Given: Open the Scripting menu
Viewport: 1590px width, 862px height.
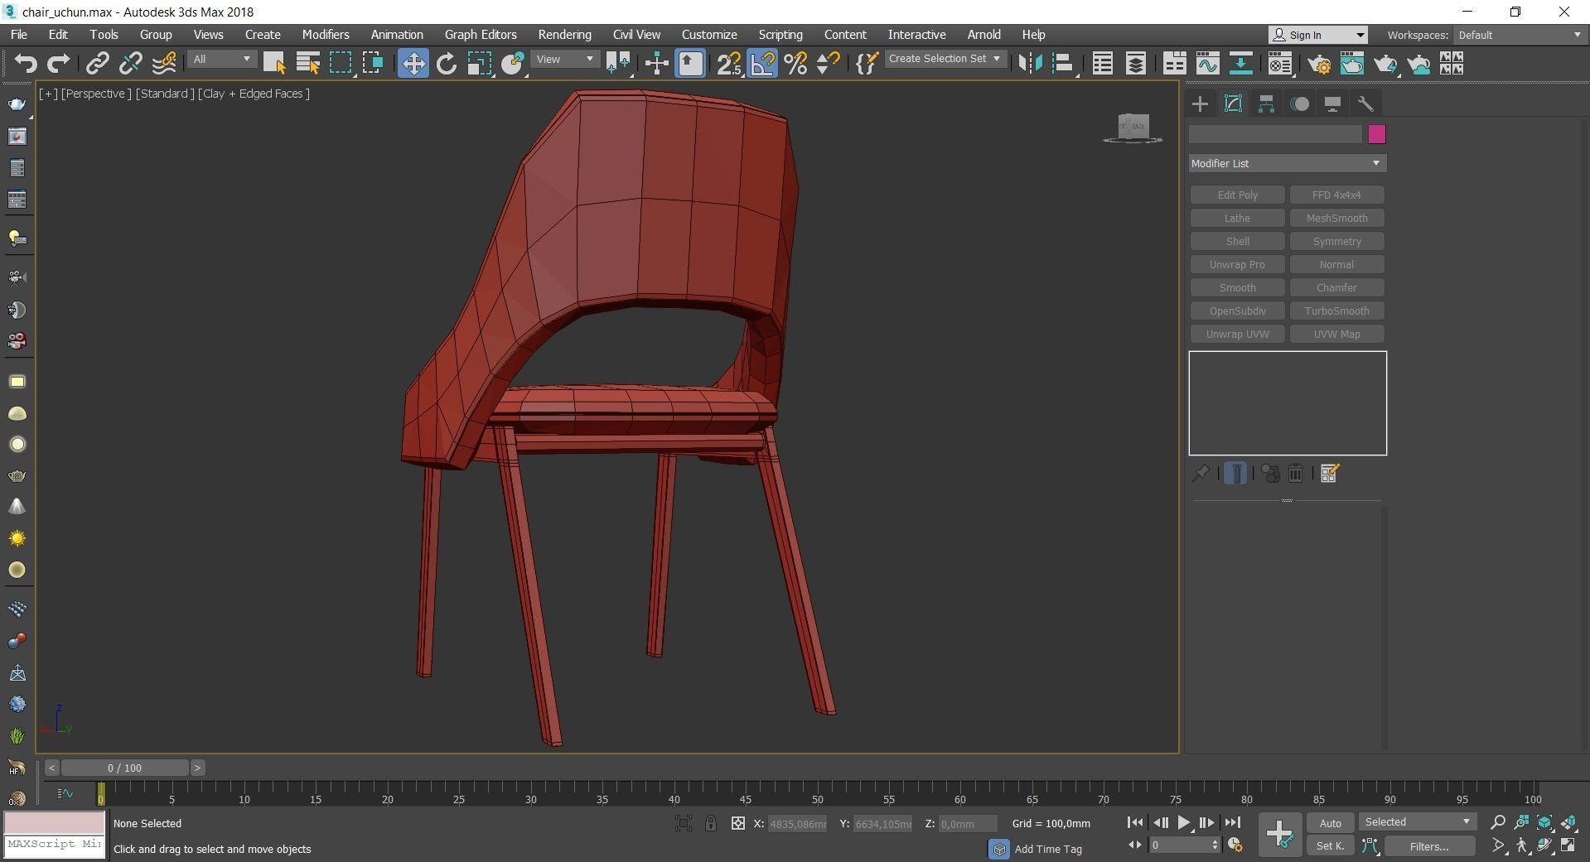Looking at the screenshot, I should point(781,35).
